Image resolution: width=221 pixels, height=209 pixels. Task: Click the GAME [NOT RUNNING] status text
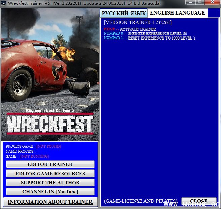pos(27,156)
